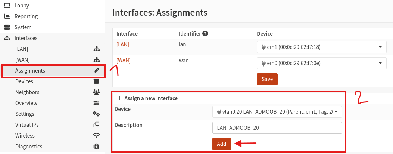Click the Lobby laptop icon
393x154 pixels.
click(7, 5)
